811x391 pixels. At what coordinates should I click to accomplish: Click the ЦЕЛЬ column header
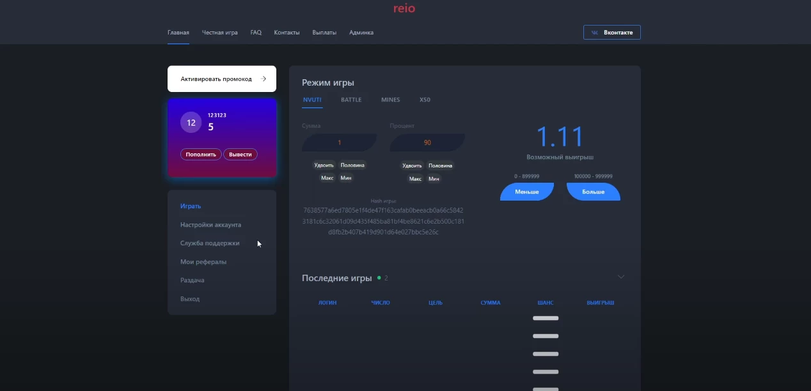(436, 302)
